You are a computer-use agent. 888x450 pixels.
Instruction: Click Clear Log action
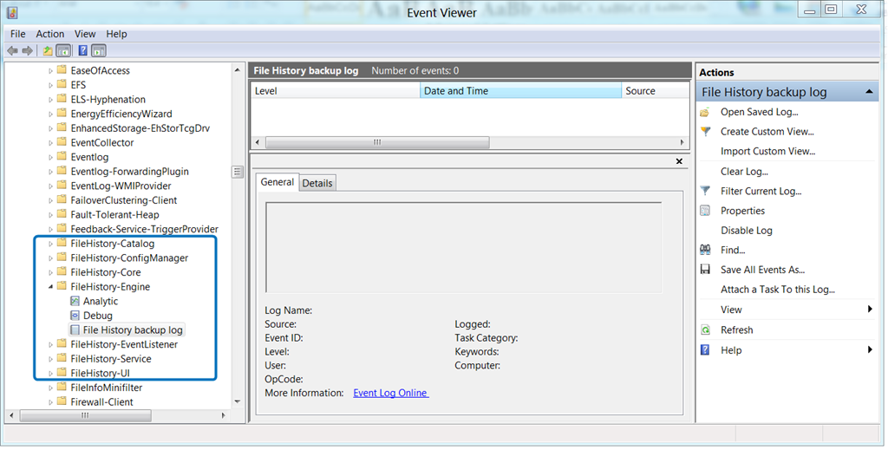click(744, 172)
